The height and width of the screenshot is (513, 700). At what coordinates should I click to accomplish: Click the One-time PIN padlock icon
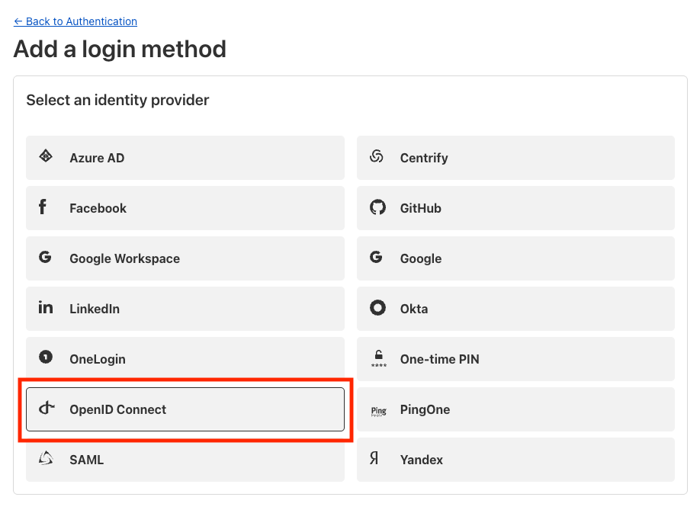tap(378, 358)
